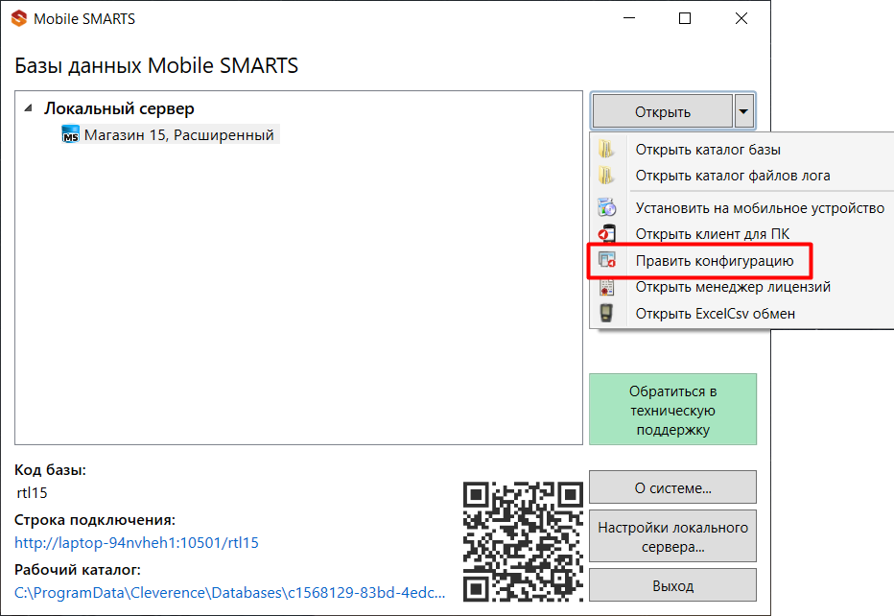Click the terminal icon for ExcelCsv обмен
Image resolution: width=894 pixels, height=616 pixels.
[606, 313]
